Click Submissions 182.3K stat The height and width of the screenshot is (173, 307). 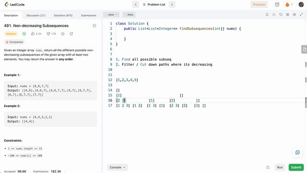(x=47, y=171)
